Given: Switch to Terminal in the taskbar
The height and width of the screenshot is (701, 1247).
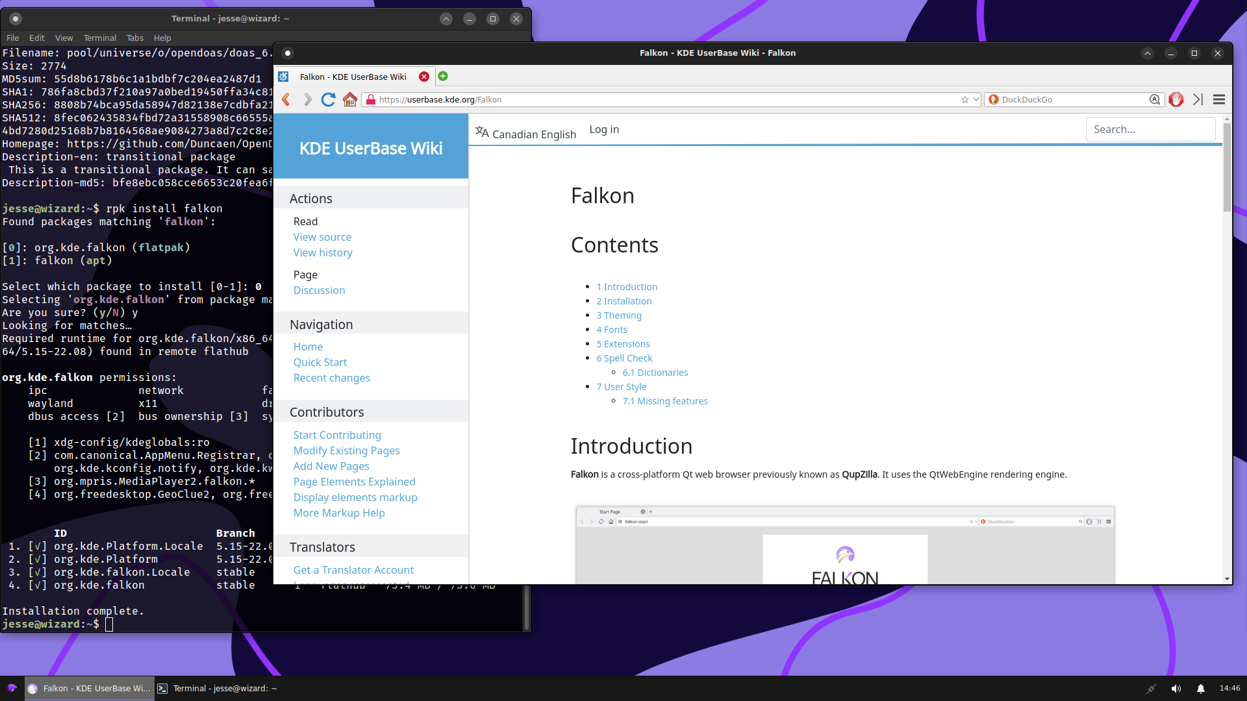Looking at the screenshot, I should point(218,689).
